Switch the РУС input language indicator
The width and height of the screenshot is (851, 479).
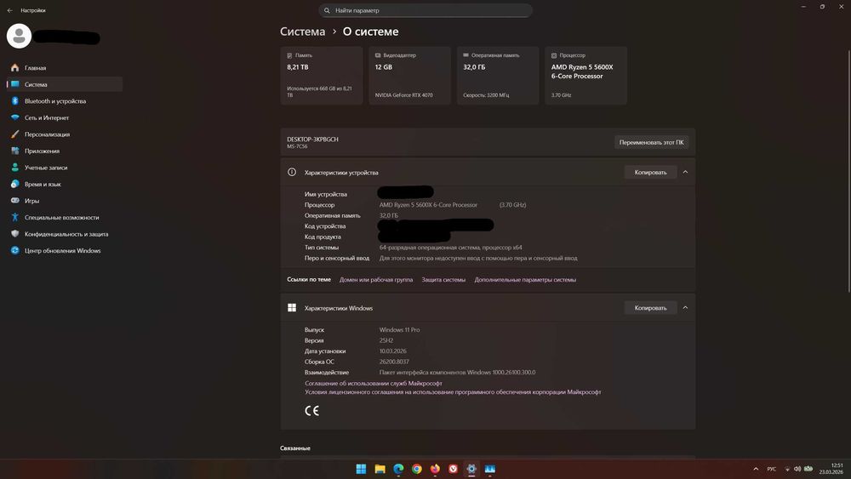coord(771,470)
